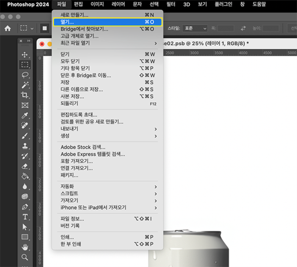Select the Zoom tool
The height and width of the screenshot is (267, 297).
(25, 257)
